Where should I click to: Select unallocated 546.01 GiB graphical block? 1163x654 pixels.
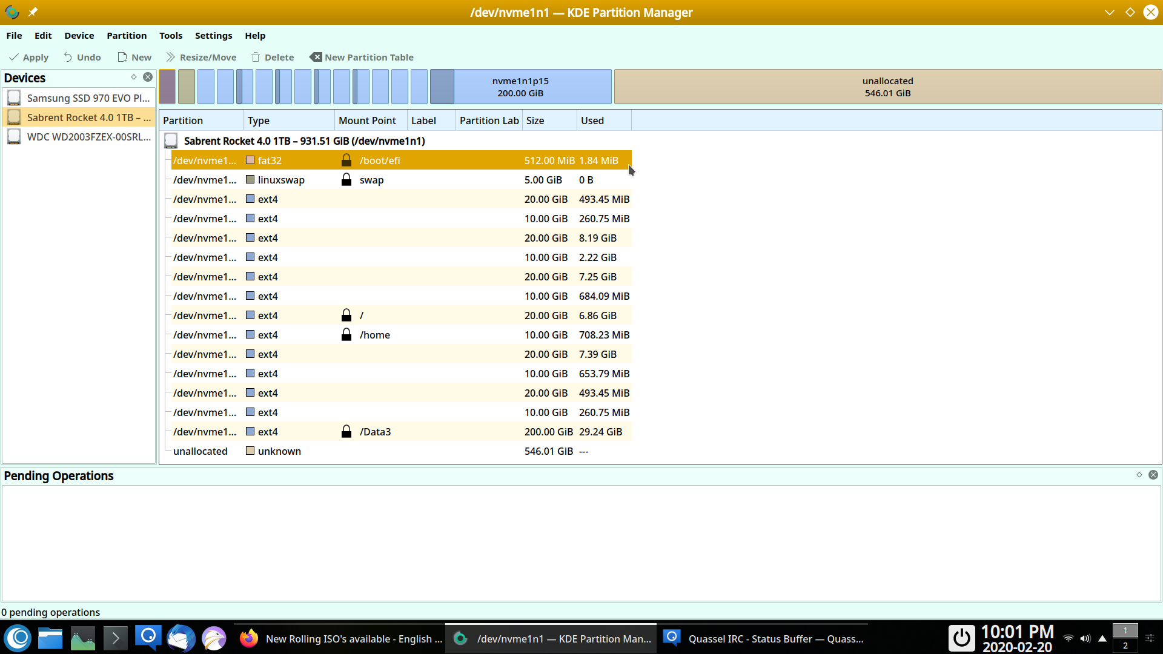887,87
